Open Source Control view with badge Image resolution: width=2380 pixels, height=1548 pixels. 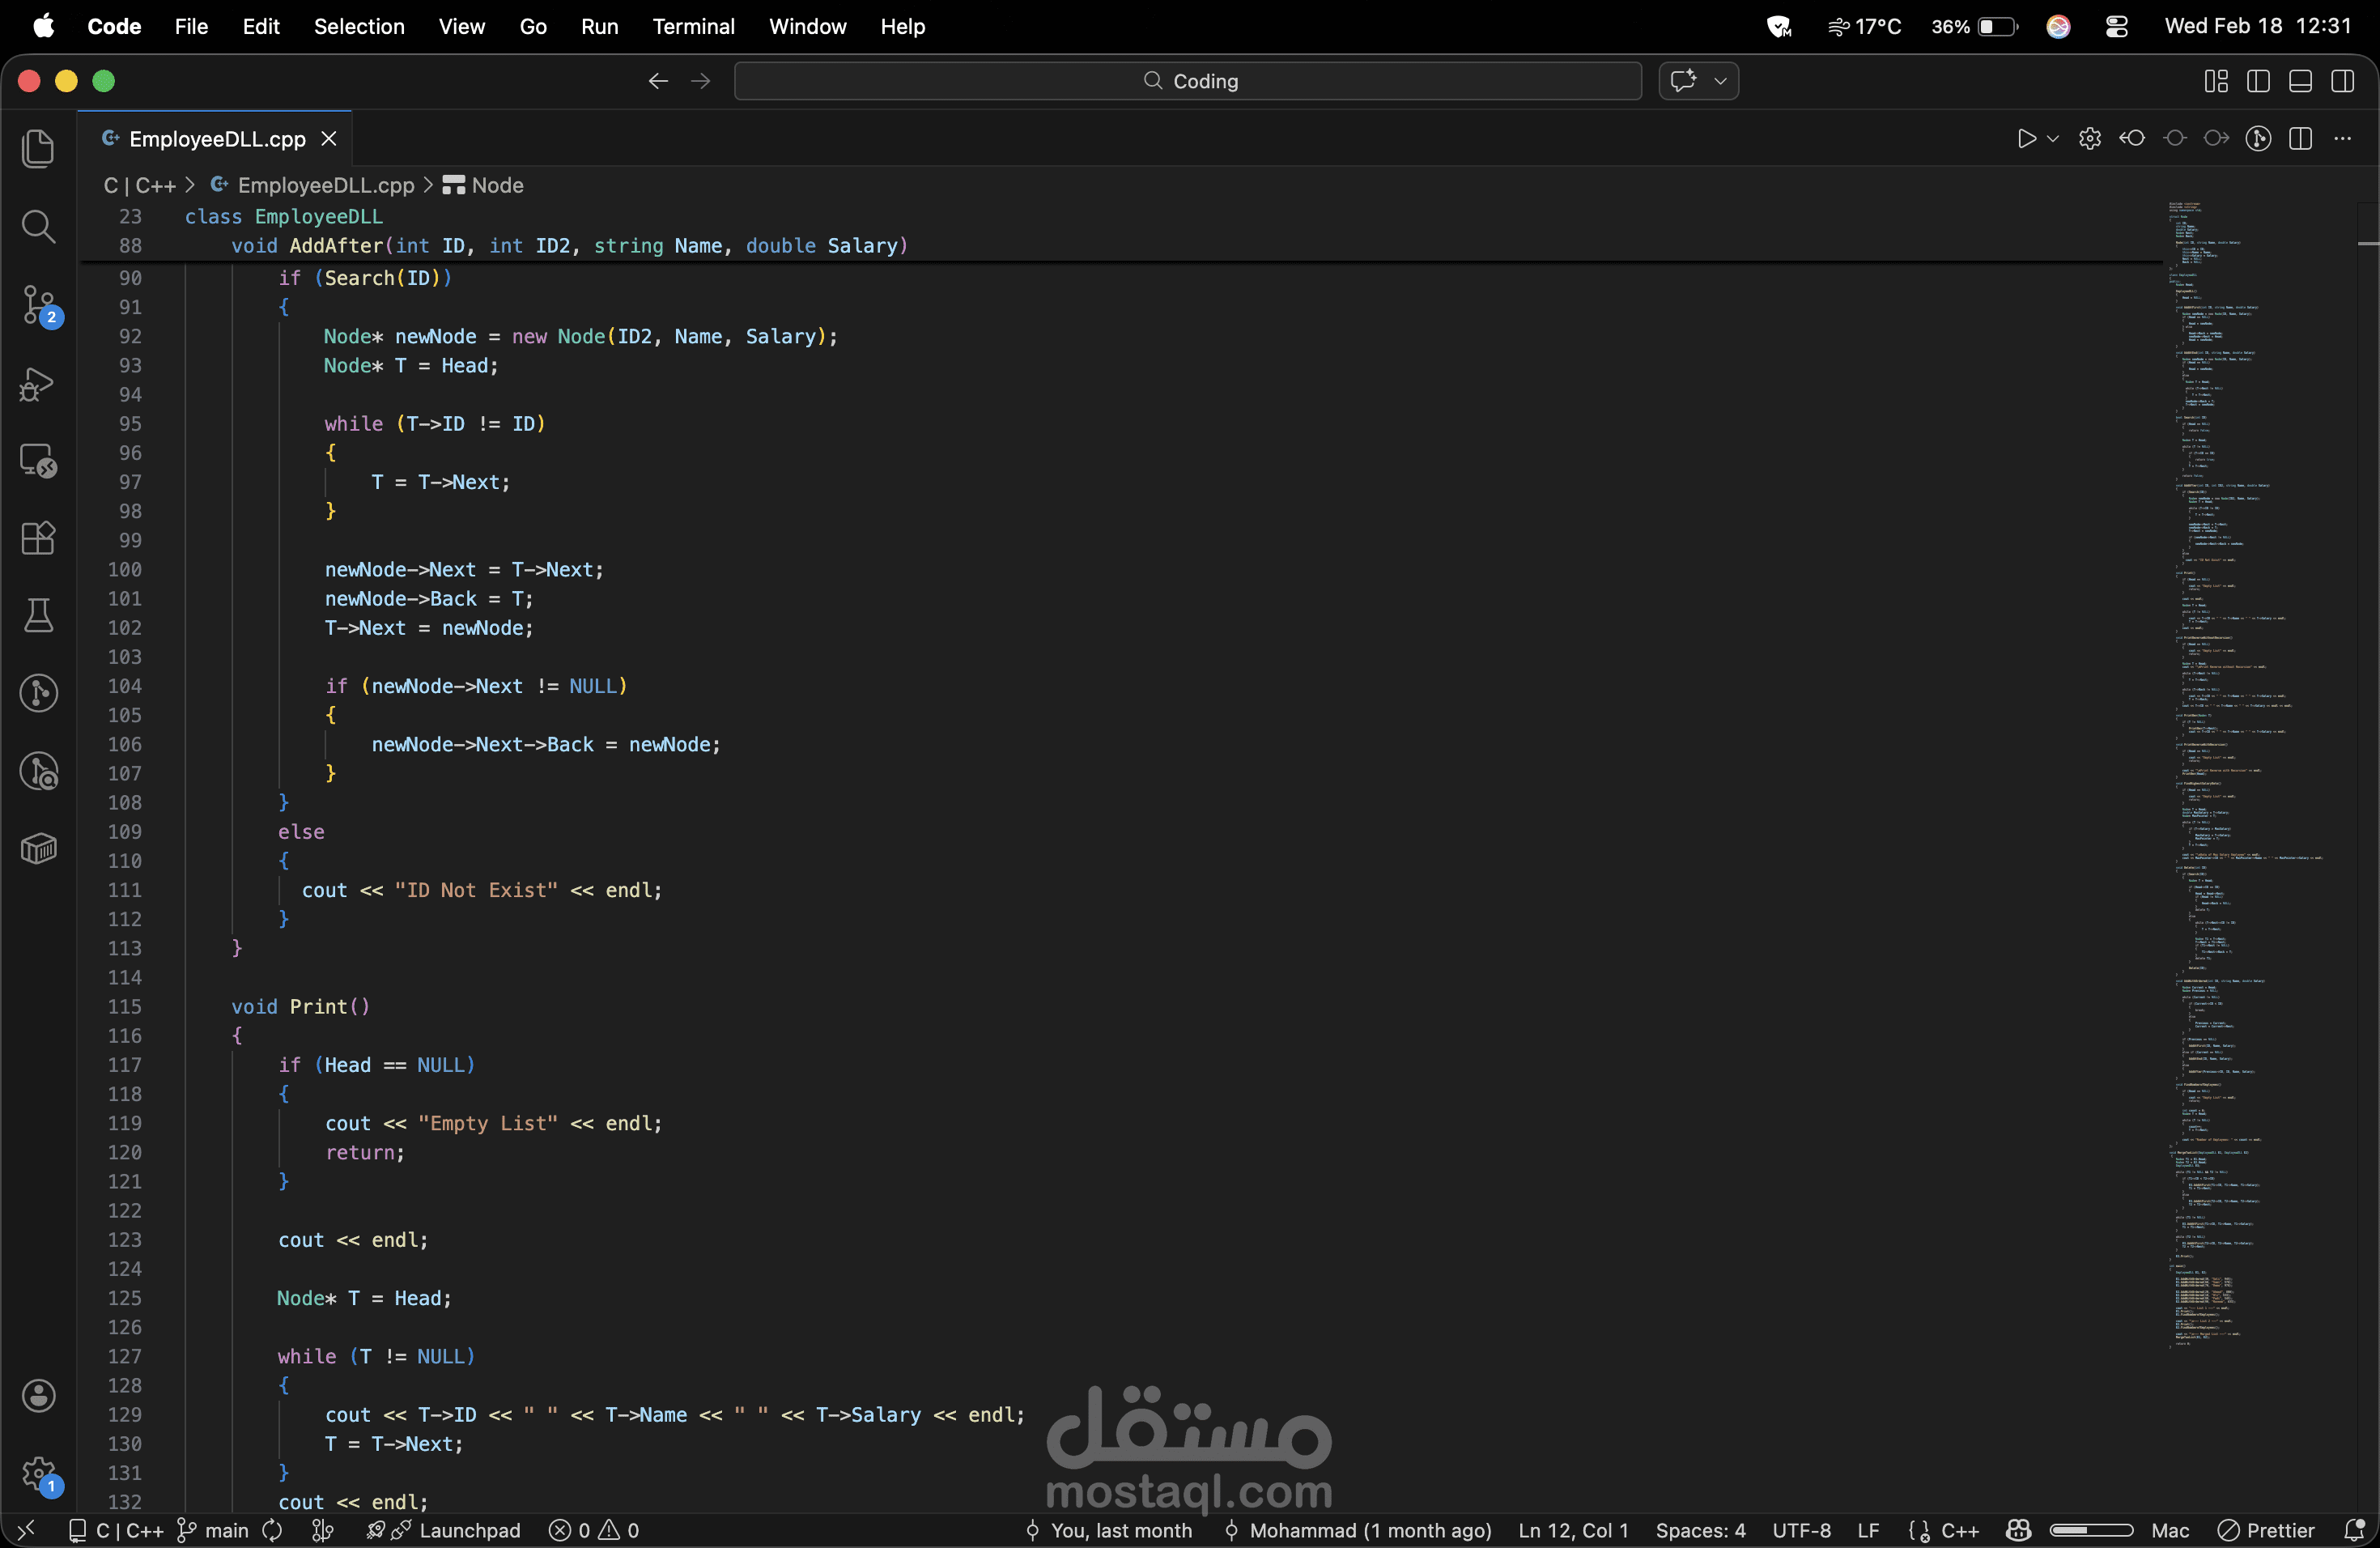[x=38, y=305]
